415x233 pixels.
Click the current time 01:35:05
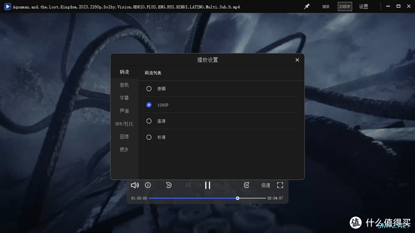pos(139,198)
